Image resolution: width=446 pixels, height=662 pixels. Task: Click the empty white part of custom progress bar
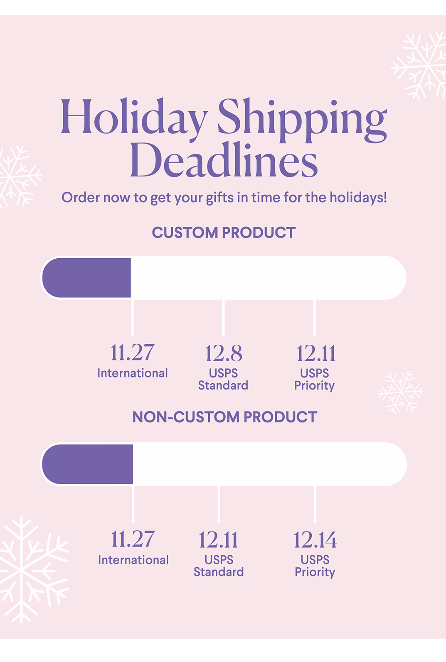(x=269, y=278)
